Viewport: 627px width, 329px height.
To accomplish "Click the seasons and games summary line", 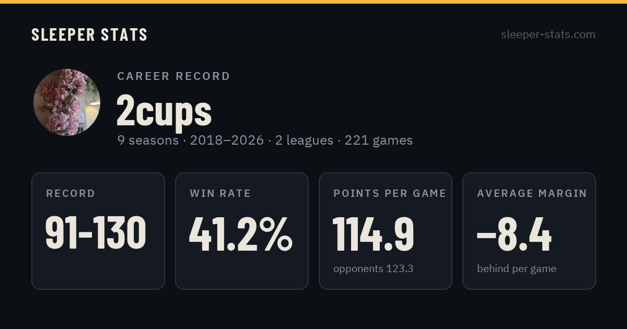I will 265,140.
